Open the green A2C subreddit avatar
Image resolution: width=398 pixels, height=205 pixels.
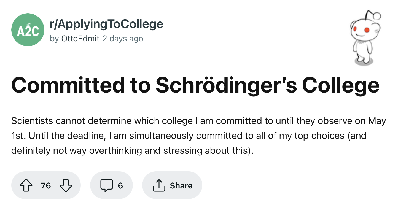click(x=28, y=30)
